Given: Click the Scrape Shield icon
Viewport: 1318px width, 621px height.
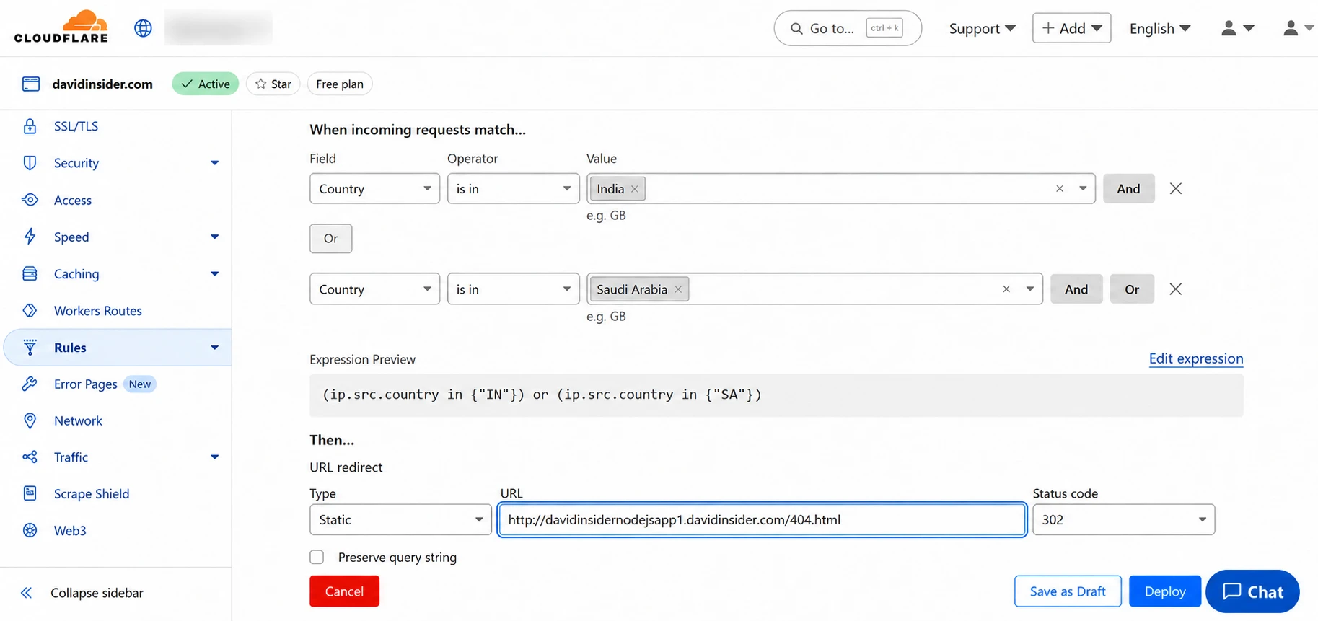Looking at the screenshot, I should click(x=30, y=493).
